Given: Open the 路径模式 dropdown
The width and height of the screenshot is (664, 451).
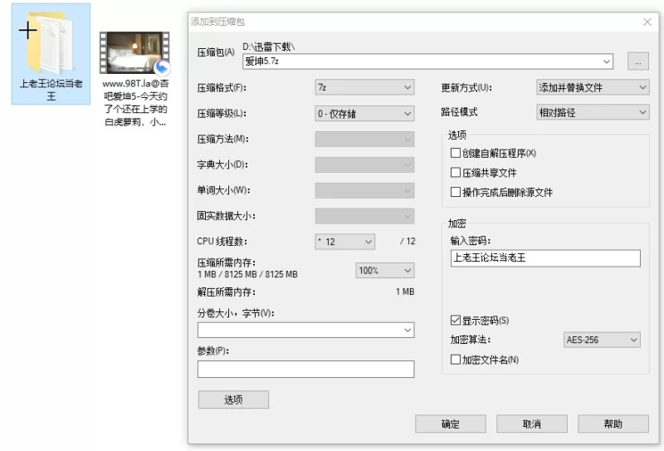Looking at the screenshot, I should [x=593, y=111].
